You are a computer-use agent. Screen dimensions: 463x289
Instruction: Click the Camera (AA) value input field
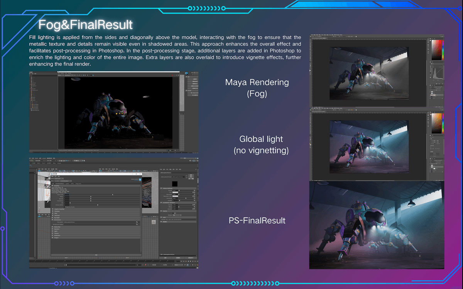[67, 195]
